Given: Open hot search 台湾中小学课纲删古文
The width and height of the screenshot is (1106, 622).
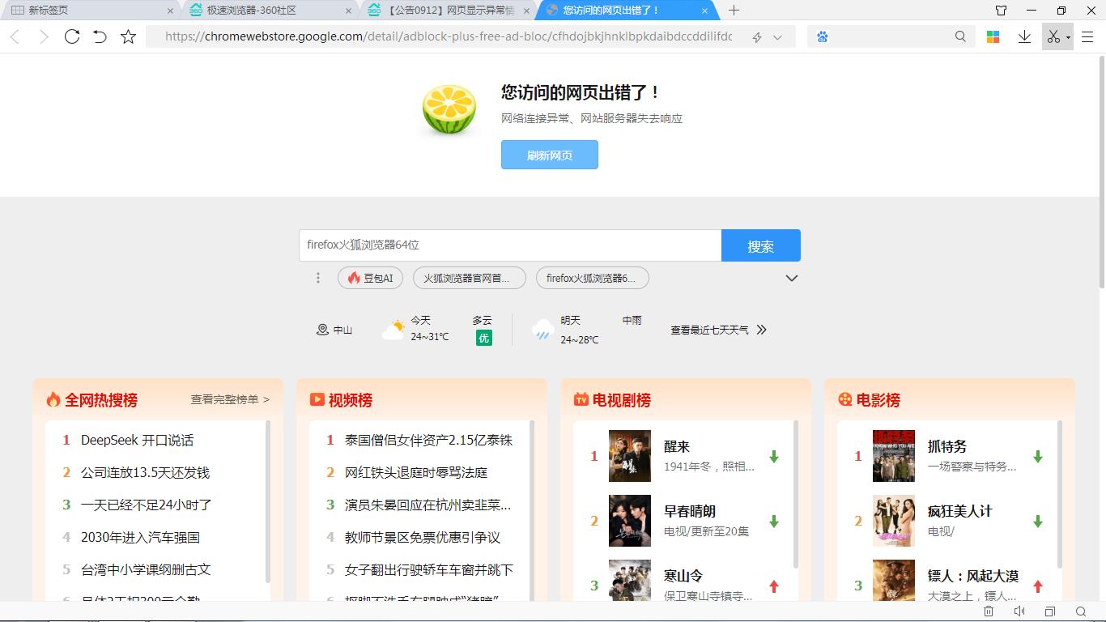Looking at the screenshot, I should [x=146, y=569].
